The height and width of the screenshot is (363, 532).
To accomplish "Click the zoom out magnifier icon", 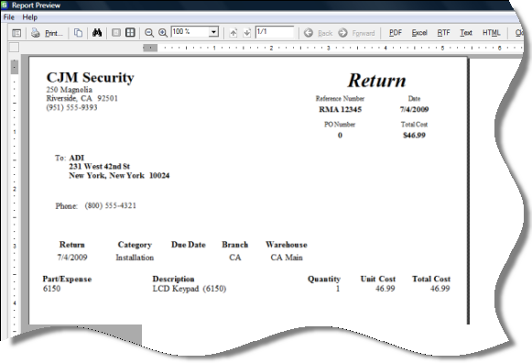I will 149,33.
